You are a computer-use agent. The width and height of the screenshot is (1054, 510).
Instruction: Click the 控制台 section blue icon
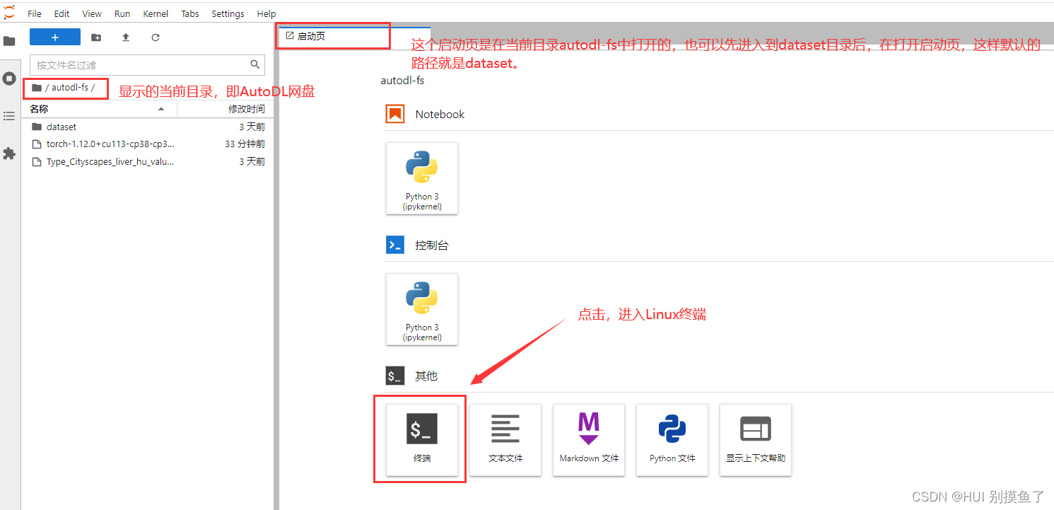(395, 245)
